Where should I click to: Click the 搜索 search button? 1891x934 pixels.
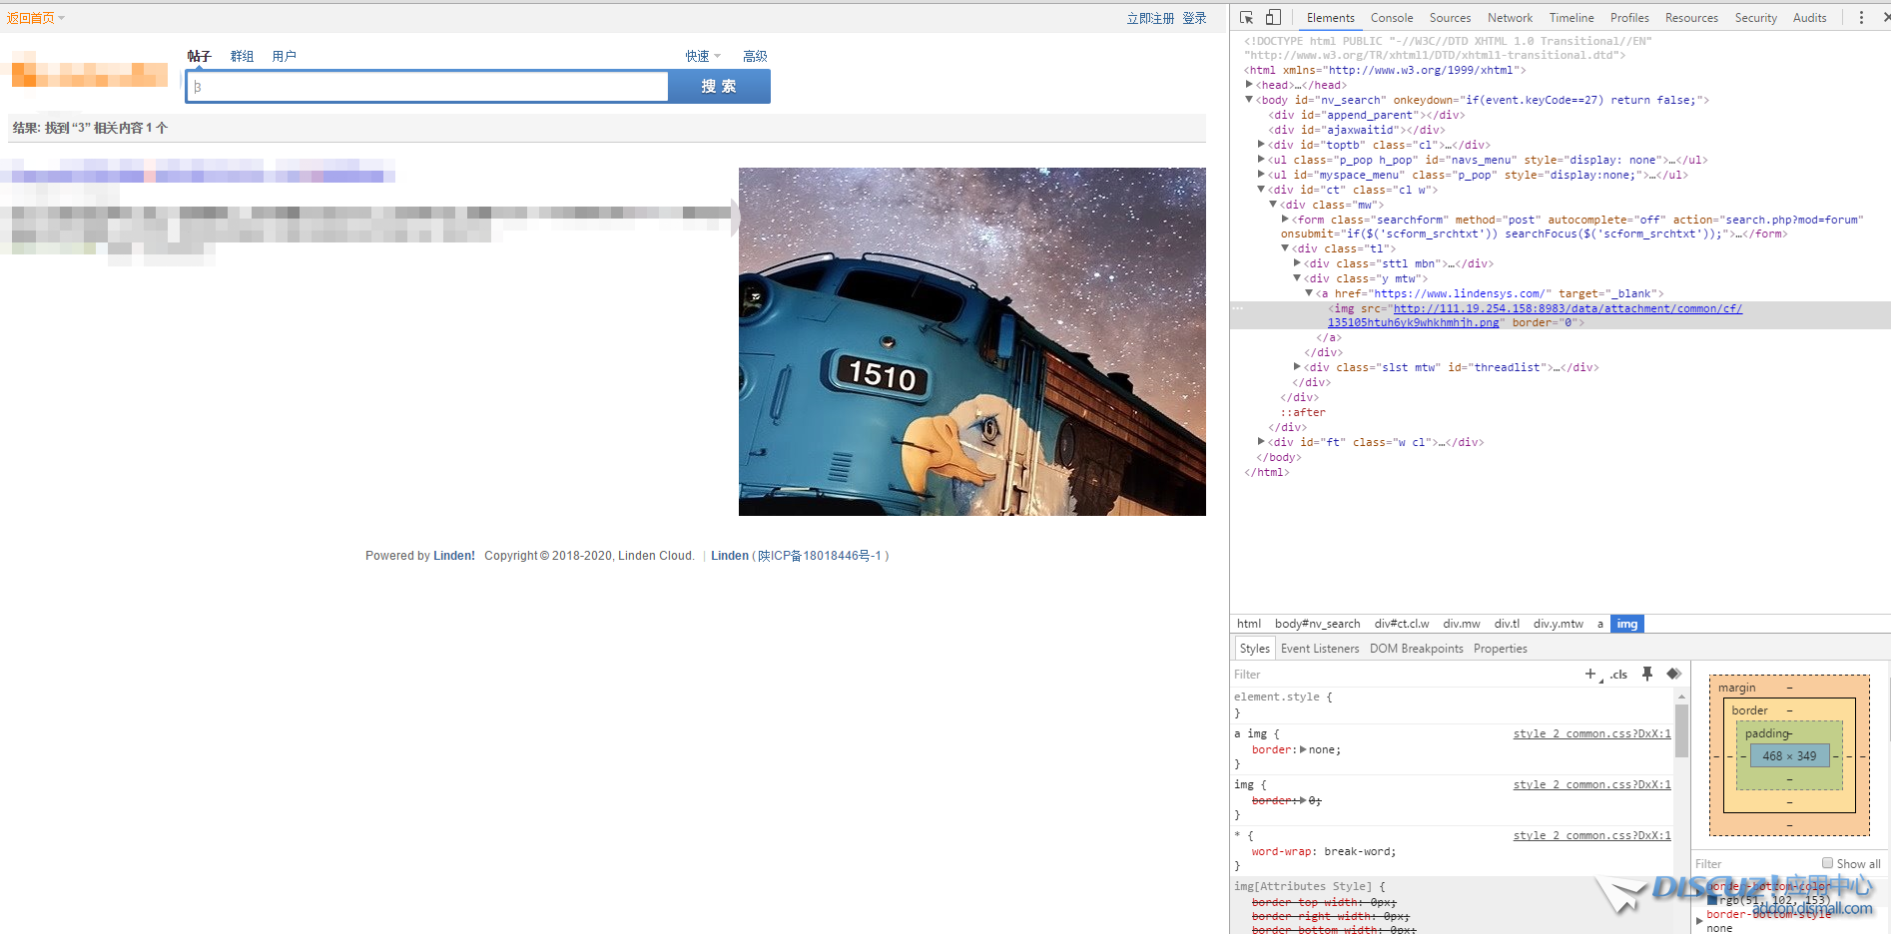point(719,87)
